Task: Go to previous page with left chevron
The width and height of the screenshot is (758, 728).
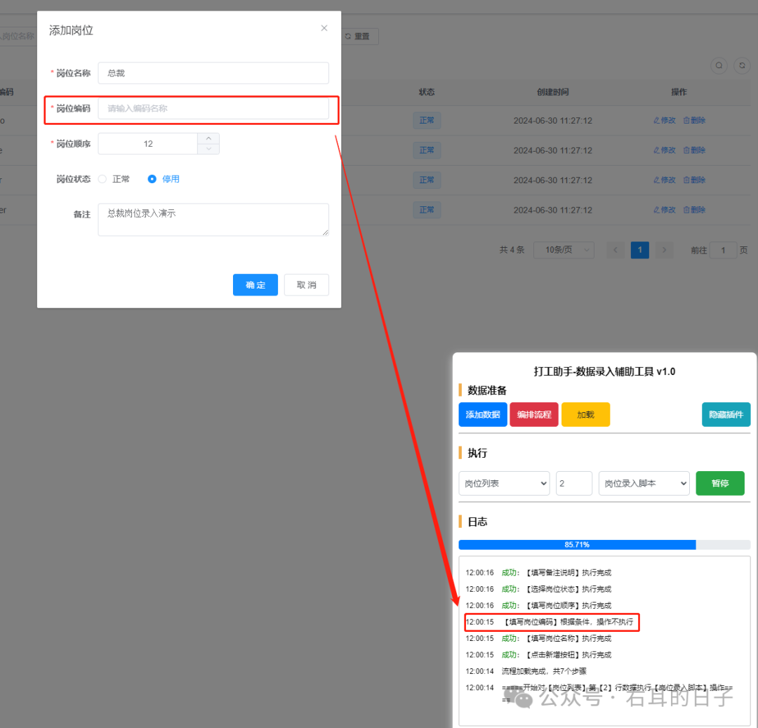Action: point(616,250)
